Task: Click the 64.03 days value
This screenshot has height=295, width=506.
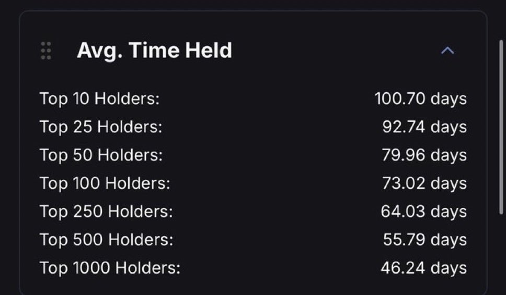Action: coord(424,212)
